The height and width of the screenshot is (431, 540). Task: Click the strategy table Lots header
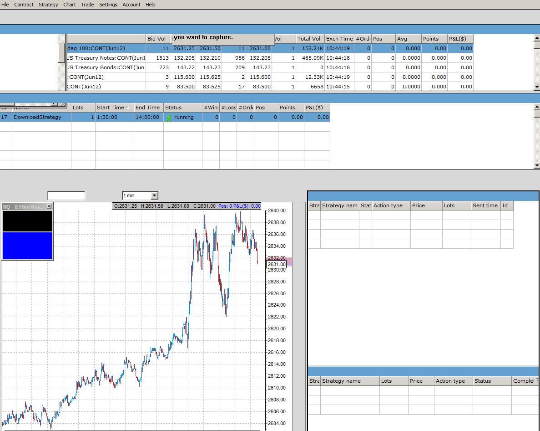click(x=83, y=108)
